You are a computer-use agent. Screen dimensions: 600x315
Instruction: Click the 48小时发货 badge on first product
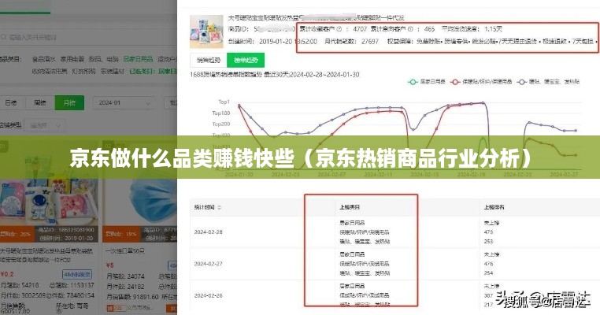pos(77,274)
